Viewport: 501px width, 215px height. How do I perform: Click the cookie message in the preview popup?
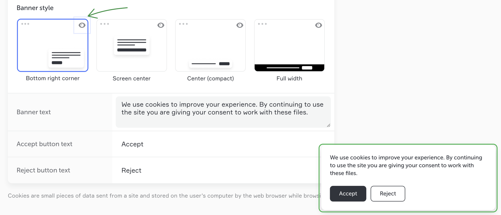405,165
